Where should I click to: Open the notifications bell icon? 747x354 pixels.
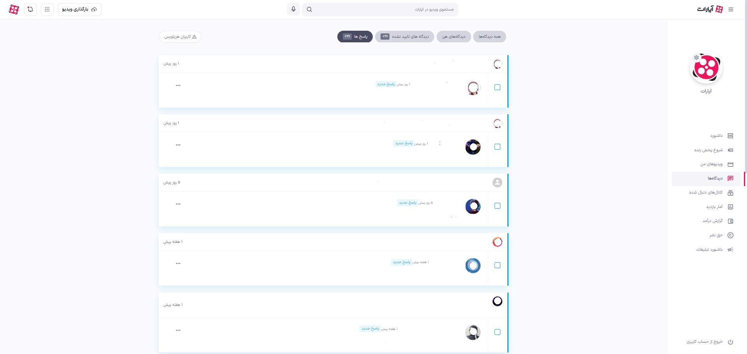point(30,9)
